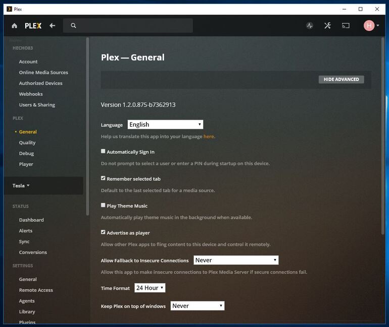This screenshot has height=327, width=389.
Task: Open Allow Fallback to Insecure Connections dropdown
Action: 236,260
